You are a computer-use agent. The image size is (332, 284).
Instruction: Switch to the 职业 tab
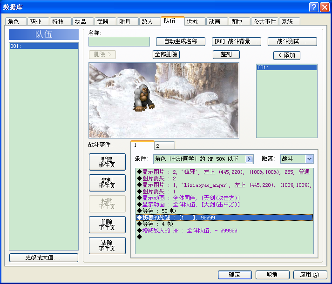[38, 21]
